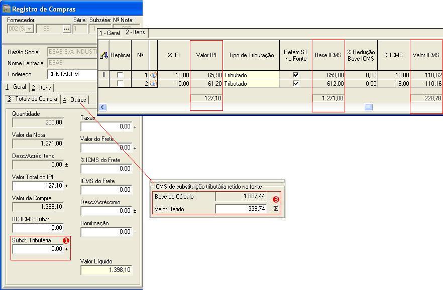The width and height of the screenshot is (443, 290).
Task: Click the grid's left scroll arrow
Action: click(103, 107)
